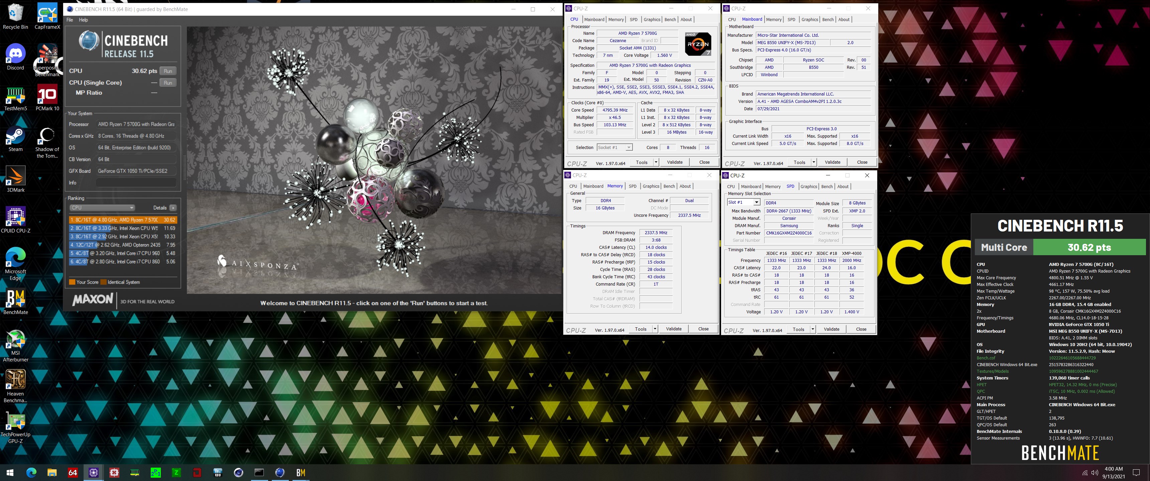Run the Cinebench CPU multi-core test
This screenshot has height=481, width=1150.
(x=168, y=71)
